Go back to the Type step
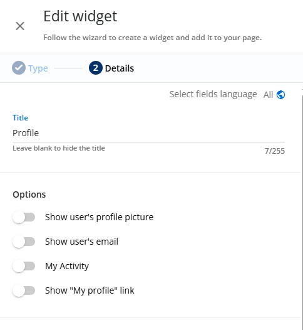 38,68
